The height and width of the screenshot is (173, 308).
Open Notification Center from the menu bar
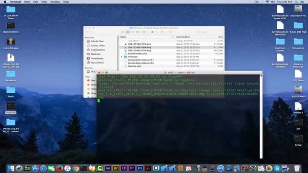point(302,2)
